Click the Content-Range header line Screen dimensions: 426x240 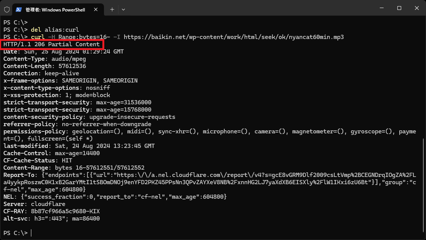74,168
